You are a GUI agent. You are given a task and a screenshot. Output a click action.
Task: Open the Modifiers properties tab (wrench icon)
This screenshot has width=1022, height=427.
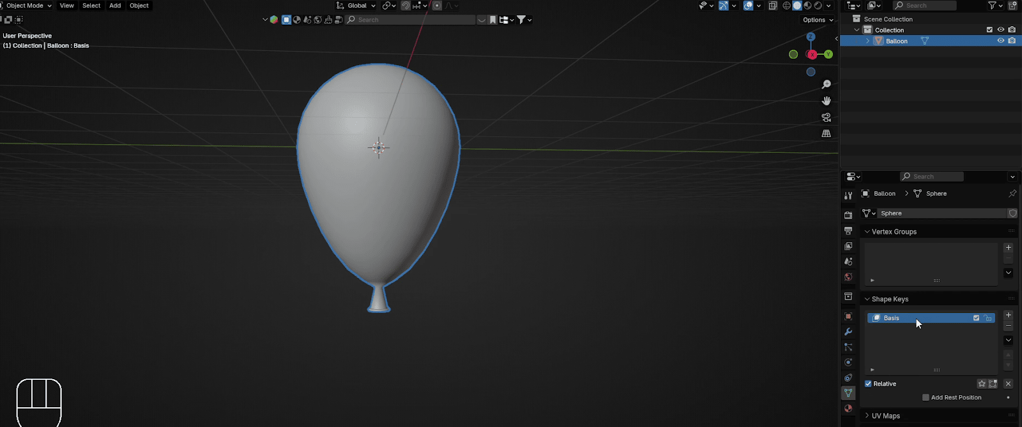848,331
